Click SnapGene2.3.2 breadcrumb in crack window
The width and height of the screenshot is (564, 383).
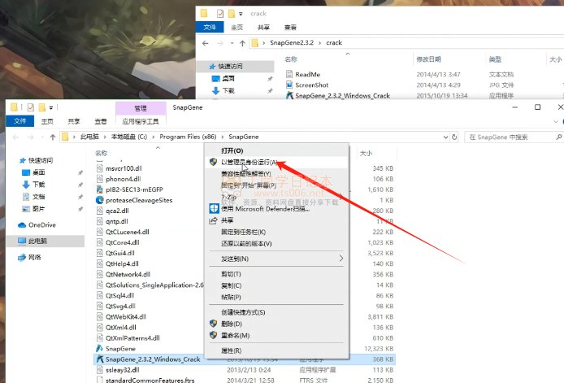292,42
